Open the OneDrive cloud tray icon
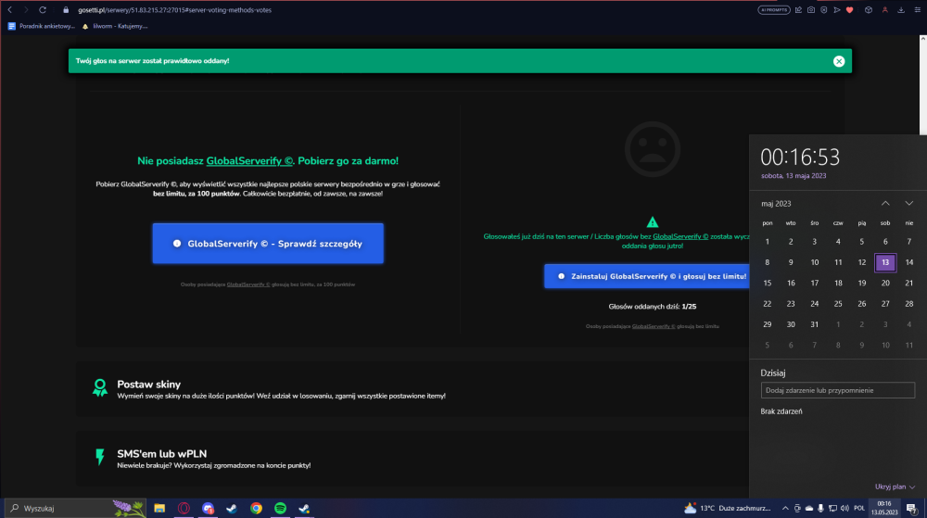Screen dimensions: 927x518 [808, 508]
